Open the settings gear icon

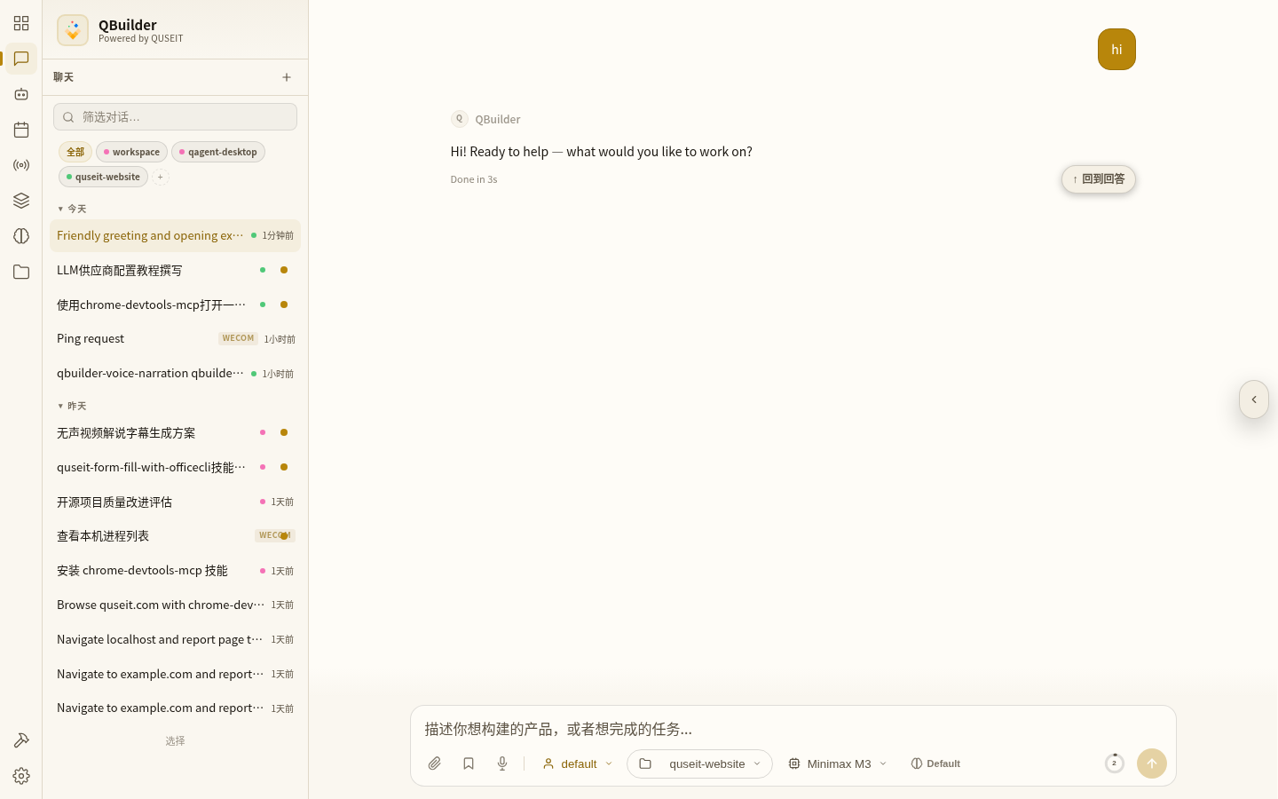(21, 776)
